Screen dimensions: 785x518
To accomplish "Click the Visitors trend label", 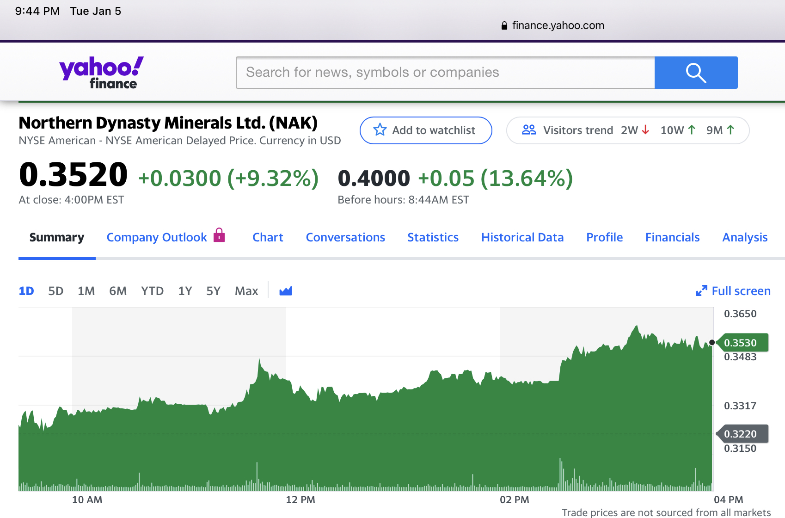I will pos(578,130).
